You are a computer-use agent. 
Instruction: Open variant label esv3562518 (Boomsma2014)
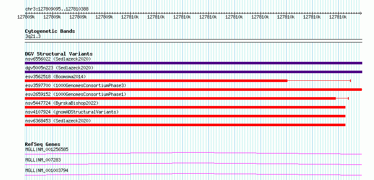pyautogui.click(x=55, y=77)
